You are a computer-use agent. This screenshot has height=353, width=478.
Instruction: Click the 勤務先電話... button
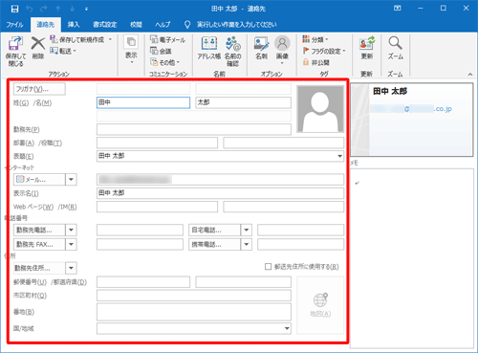(x=39, y=230)
